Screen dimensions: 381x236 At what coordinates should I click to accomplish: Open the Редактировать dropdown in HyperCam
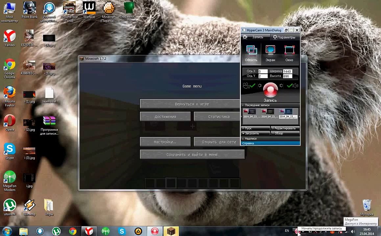(x=285, y=128)
